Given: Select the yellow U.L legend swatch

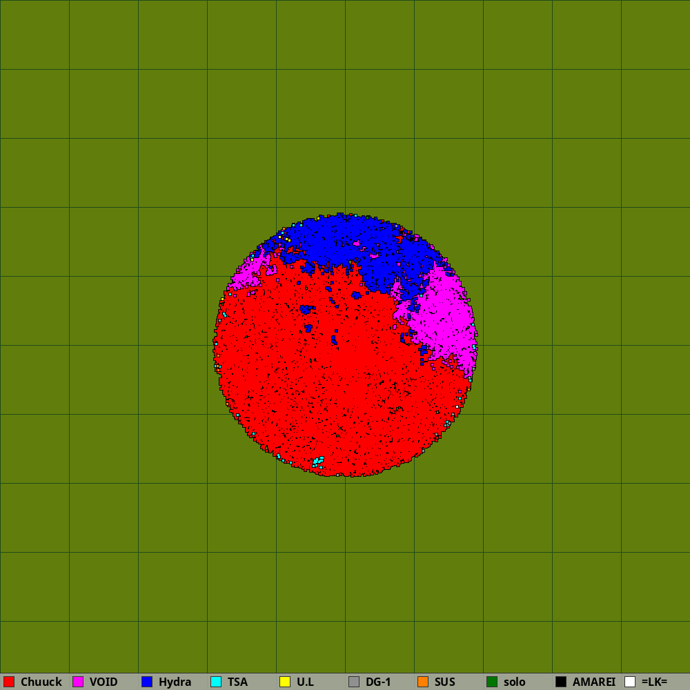Looking at the screenshot, I should [x=285, y=682].
